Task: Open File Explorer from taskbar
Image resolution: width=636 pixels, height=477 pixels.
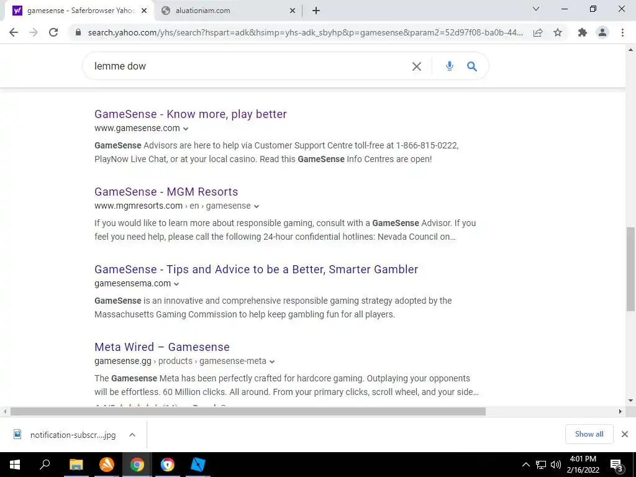Action: (76, 465)
